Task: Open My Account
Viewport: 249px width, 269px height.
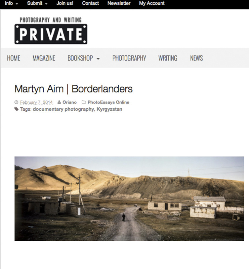Action: pos(152,3)
